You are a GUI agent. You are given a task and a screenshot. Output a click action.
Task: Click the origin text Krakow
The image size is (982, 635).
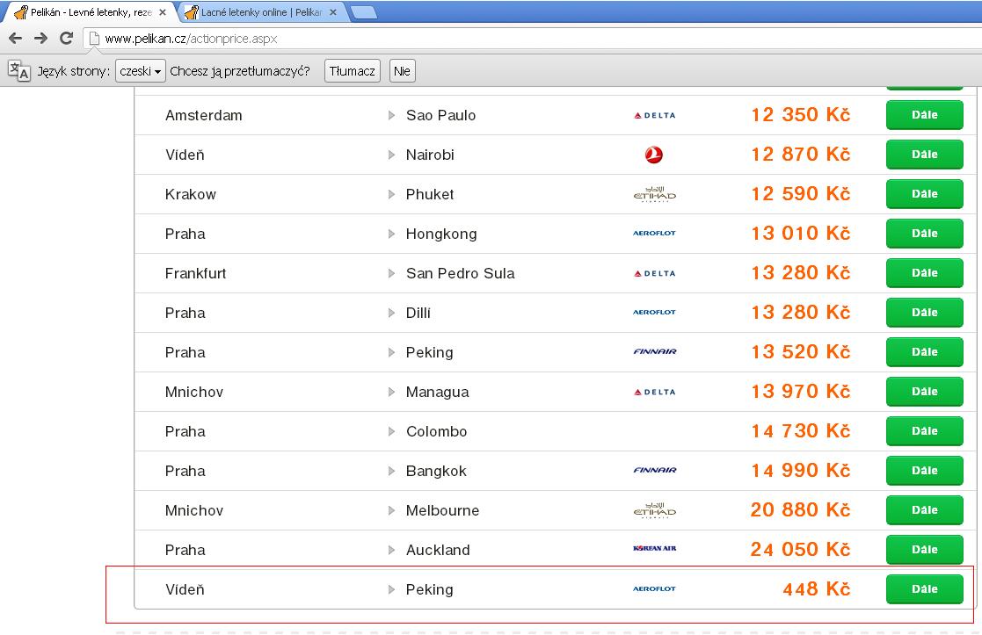tap(191, 194)
